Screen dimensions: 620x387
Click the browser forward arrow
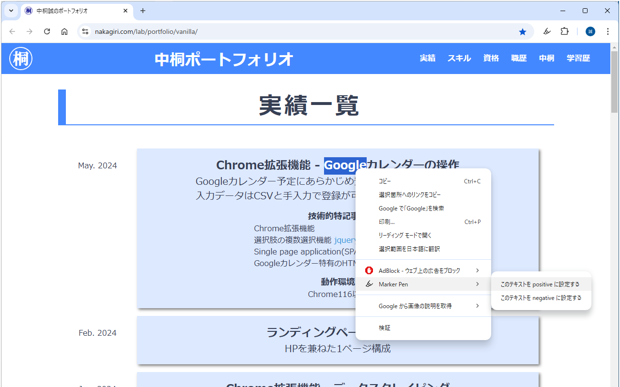pos(30,31)
